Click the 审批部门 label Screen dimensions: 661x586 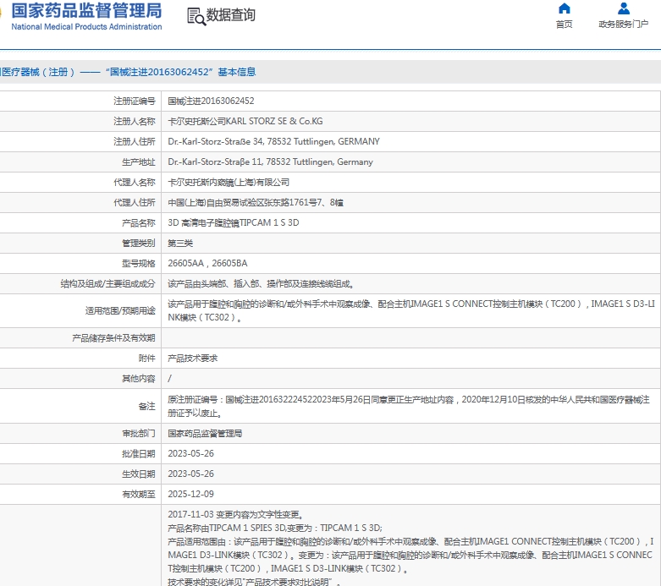138,434
